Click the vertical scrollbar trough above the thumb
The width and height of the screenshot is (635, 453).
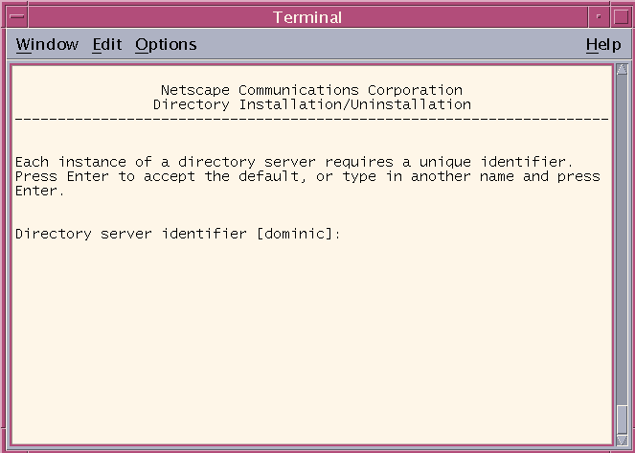pos(622,239)
